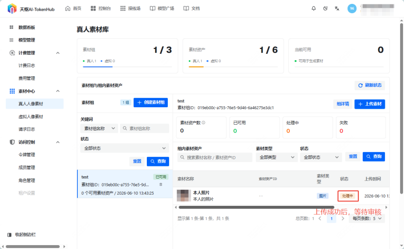Image resolution: width=404 pixels, height=249 pixels.
Task: Click the page vertical scrollbar
Action: click(x=402, y=108)
